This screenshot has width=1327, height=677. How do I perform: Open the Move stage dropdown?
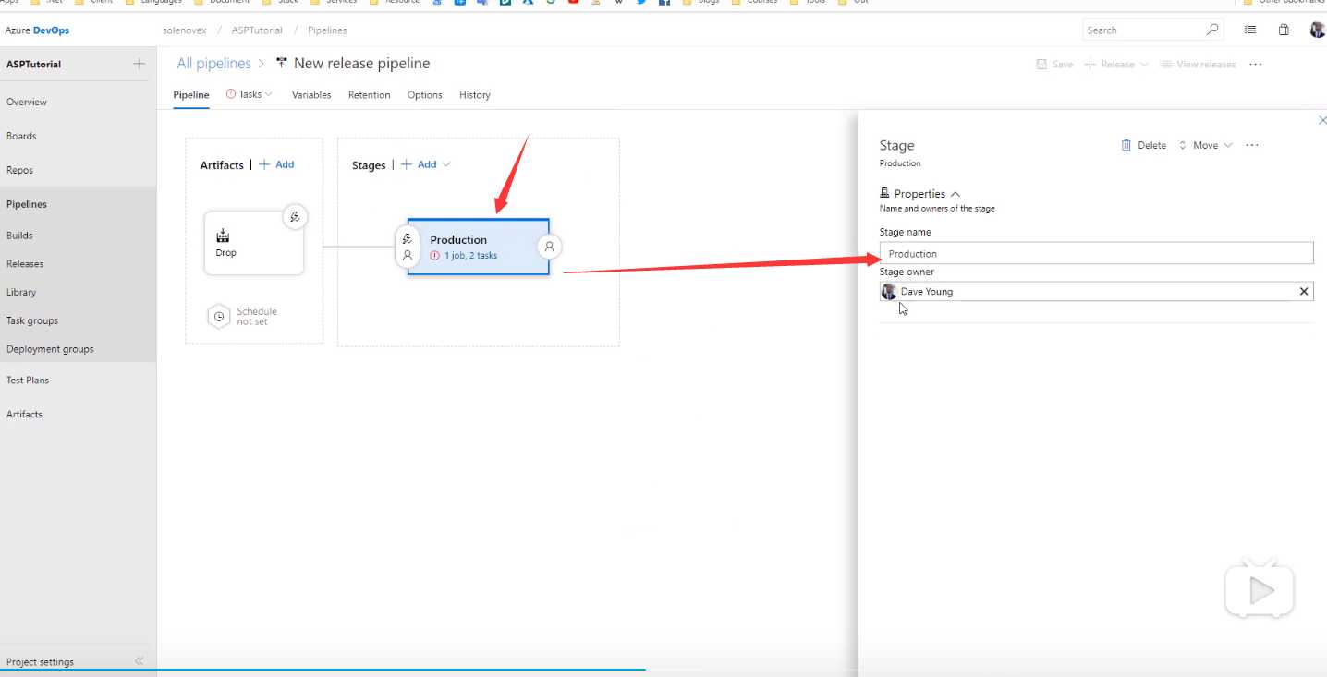click(1205, 145)
